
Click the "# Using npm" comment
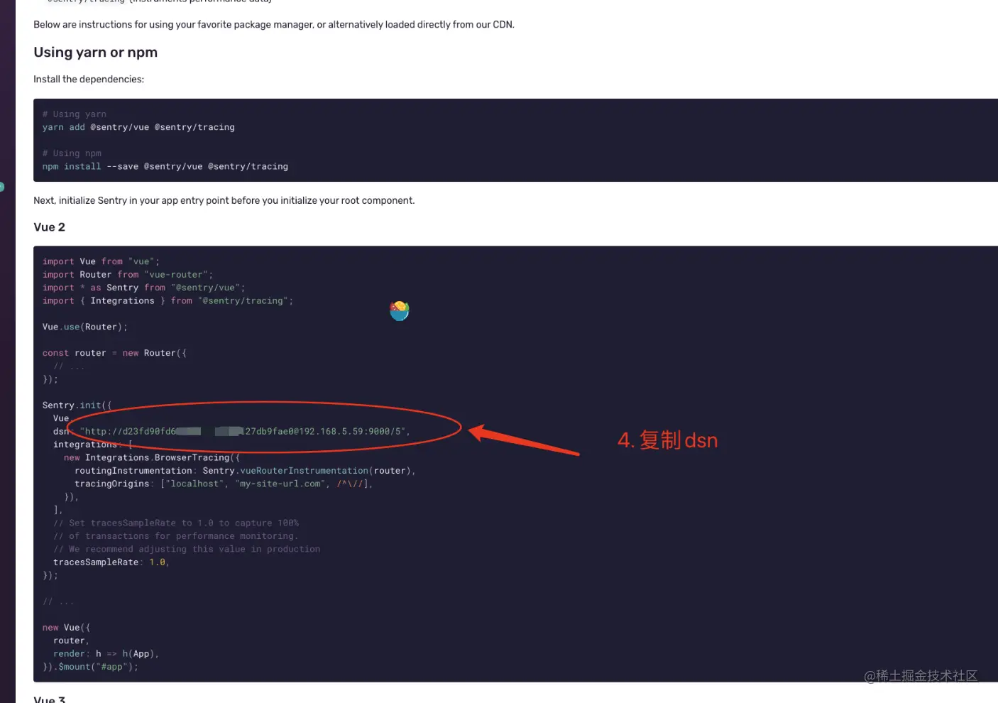click(72, 153)
